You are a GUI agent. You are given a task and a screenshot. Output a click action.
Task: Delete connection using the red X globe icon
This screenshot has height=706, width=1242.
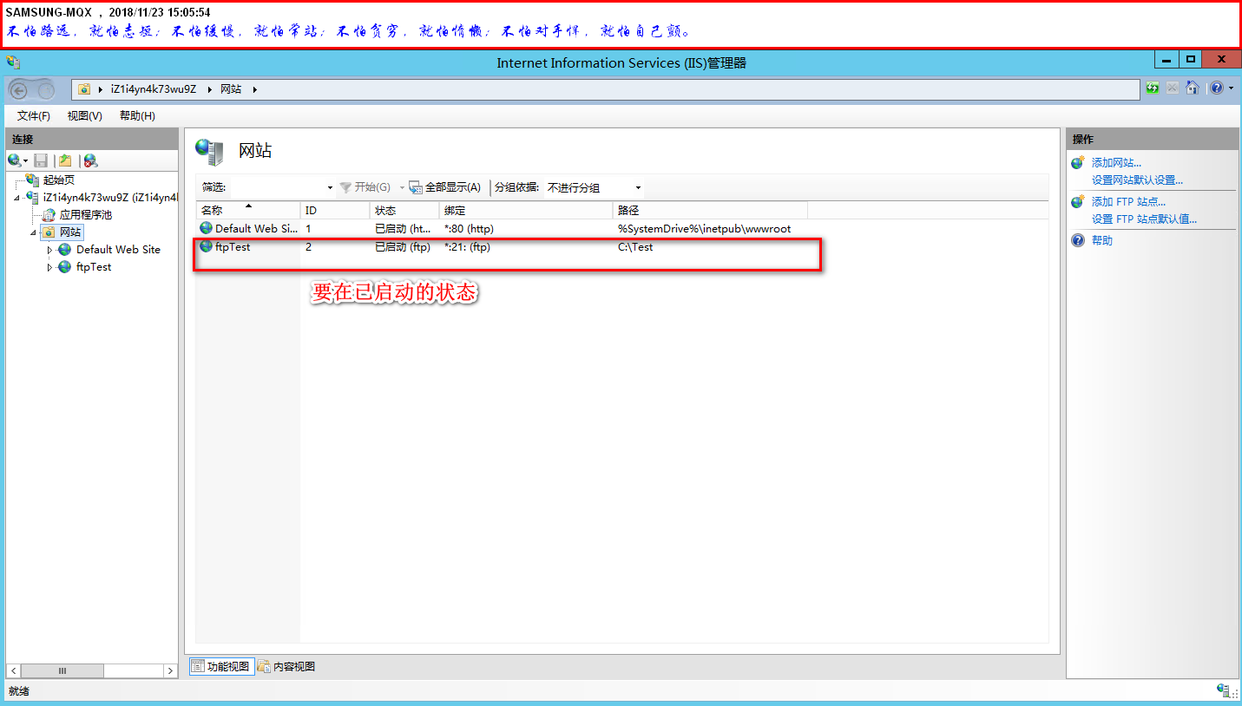pyautogui.click(x=90, y=160)
